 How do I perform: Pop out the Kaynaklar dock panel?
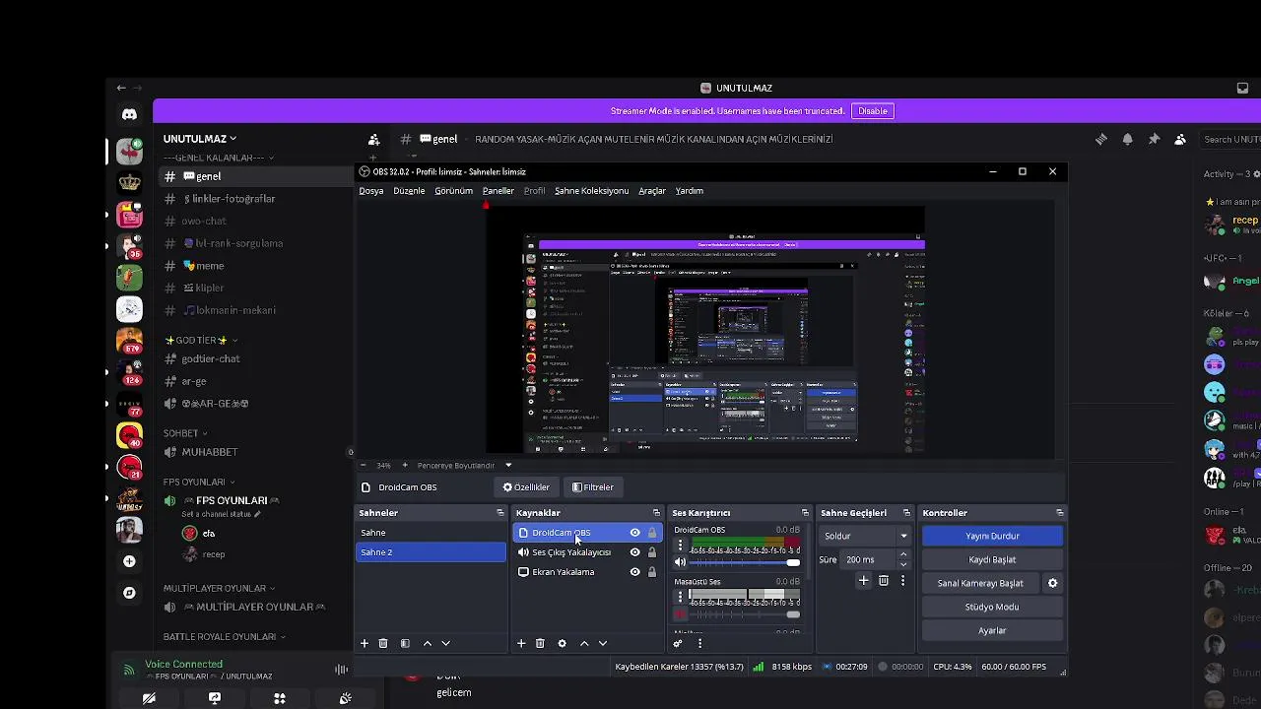(x=656, y=513)
